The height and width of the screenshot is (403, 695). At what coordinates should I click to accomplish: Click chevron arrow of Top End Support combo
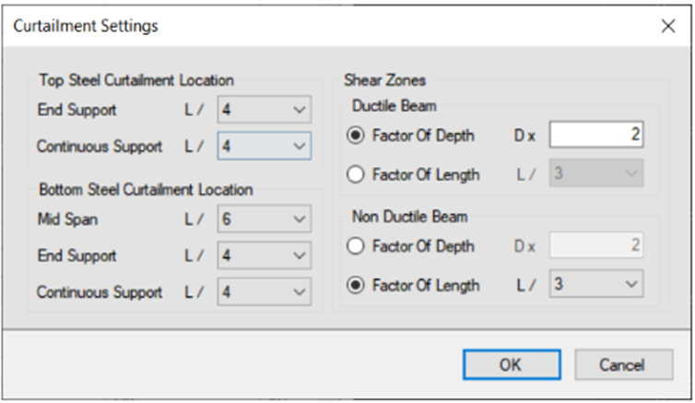[x=300, y=110]
